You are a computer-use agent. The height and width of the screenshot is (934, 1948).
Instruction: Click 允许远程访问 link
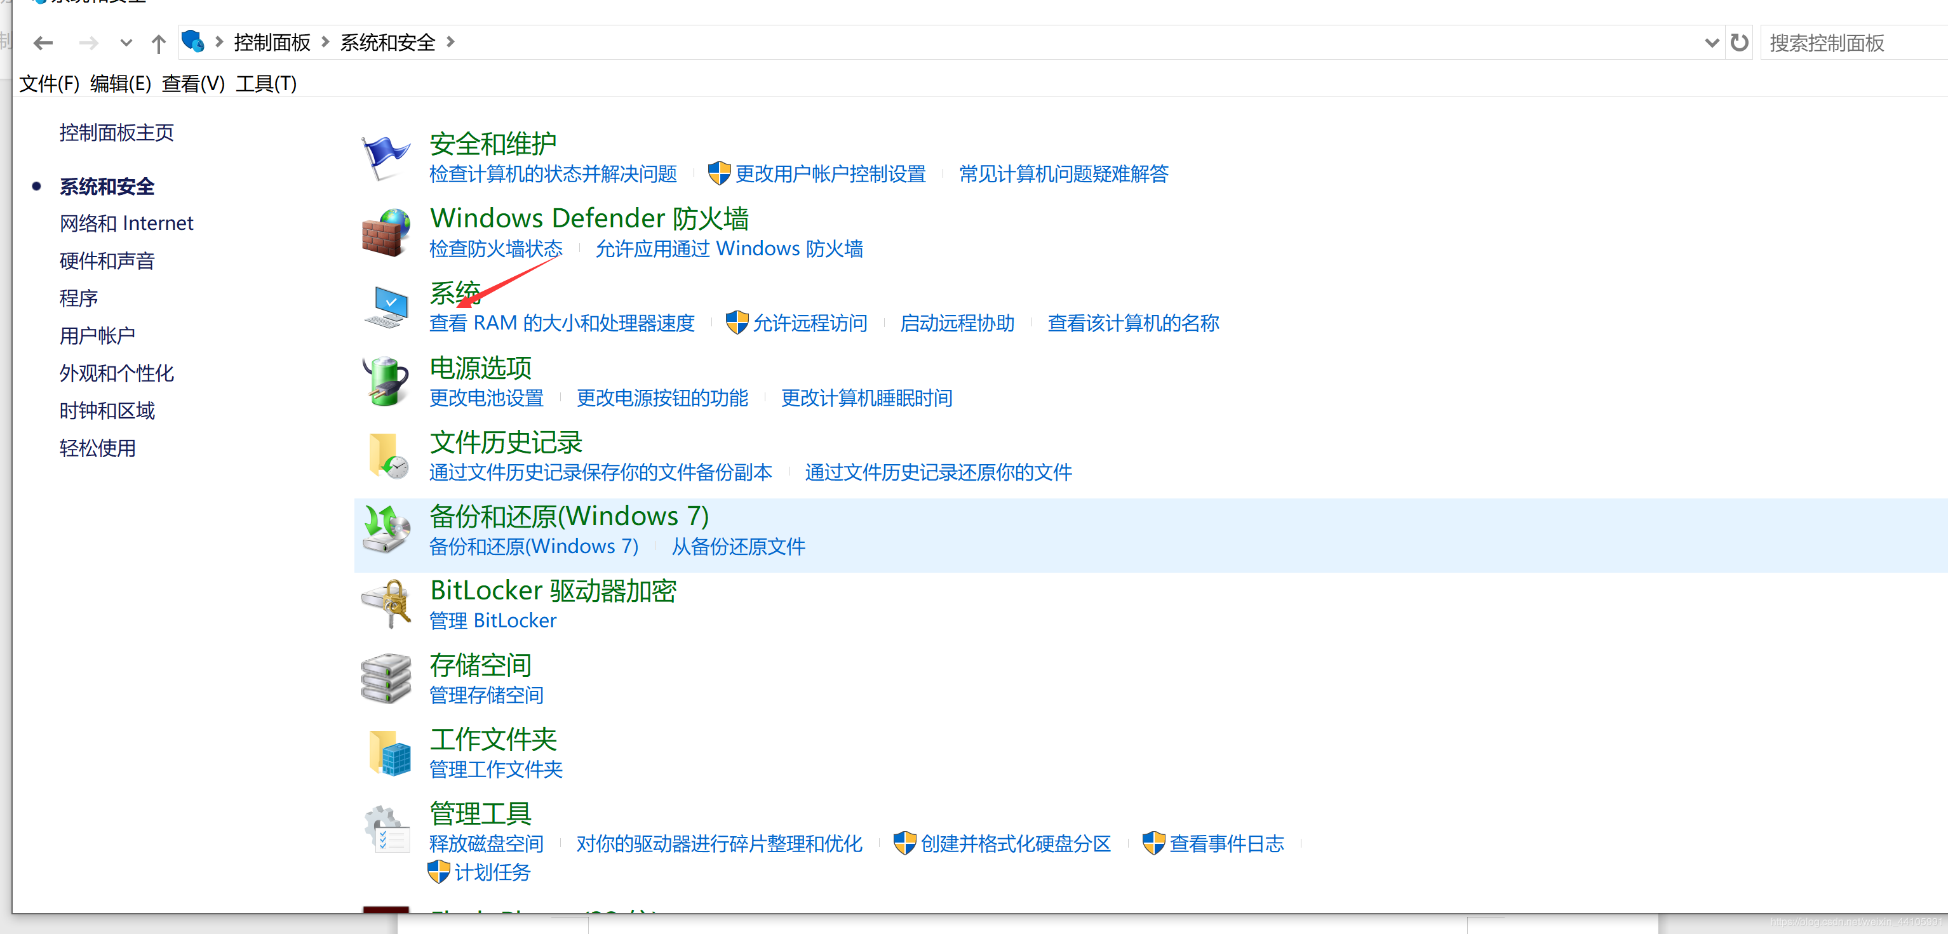(810, 323)
